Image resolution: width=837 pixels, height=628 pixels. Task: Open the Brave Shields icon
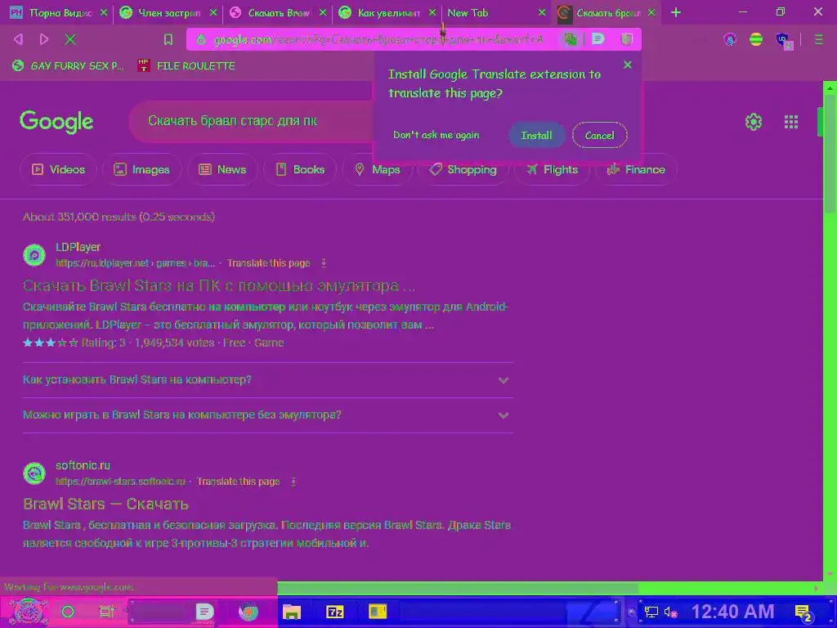(627, 39)
